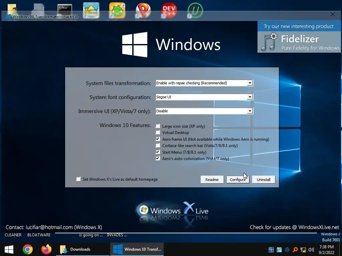Open the yellow folder picture shortcut
The height and width of the screenshot is (256, 342).
pos(91,10)
